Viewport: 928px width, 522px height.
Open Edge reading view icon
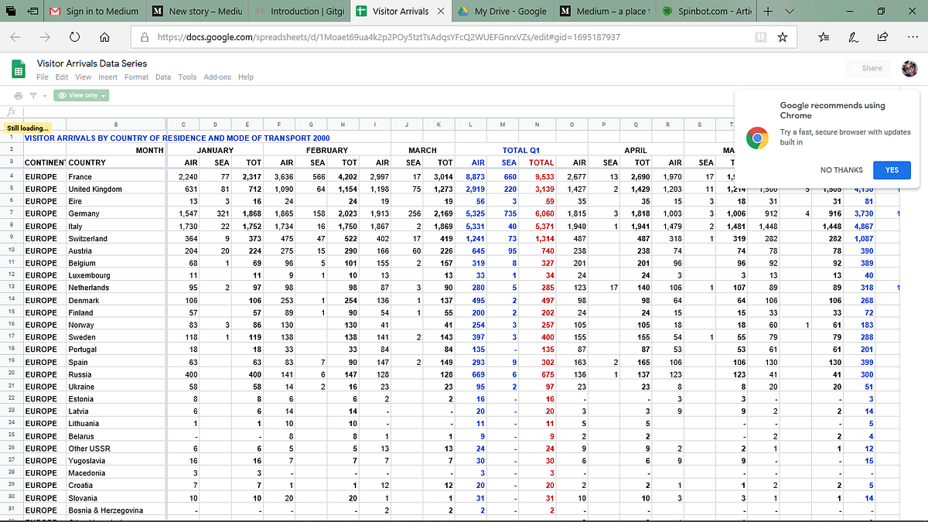(760, 36)
